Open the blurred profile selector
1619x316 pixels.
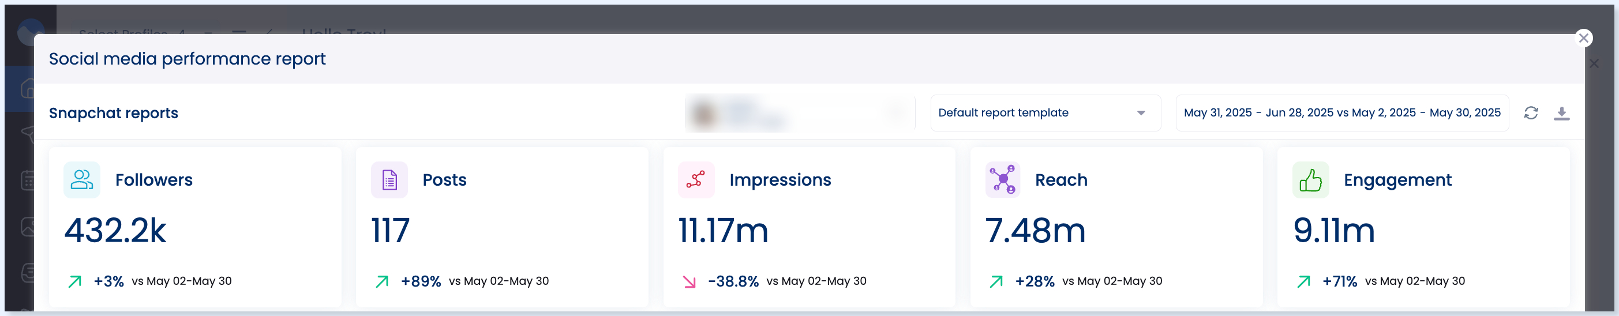[x=799, y=113]
